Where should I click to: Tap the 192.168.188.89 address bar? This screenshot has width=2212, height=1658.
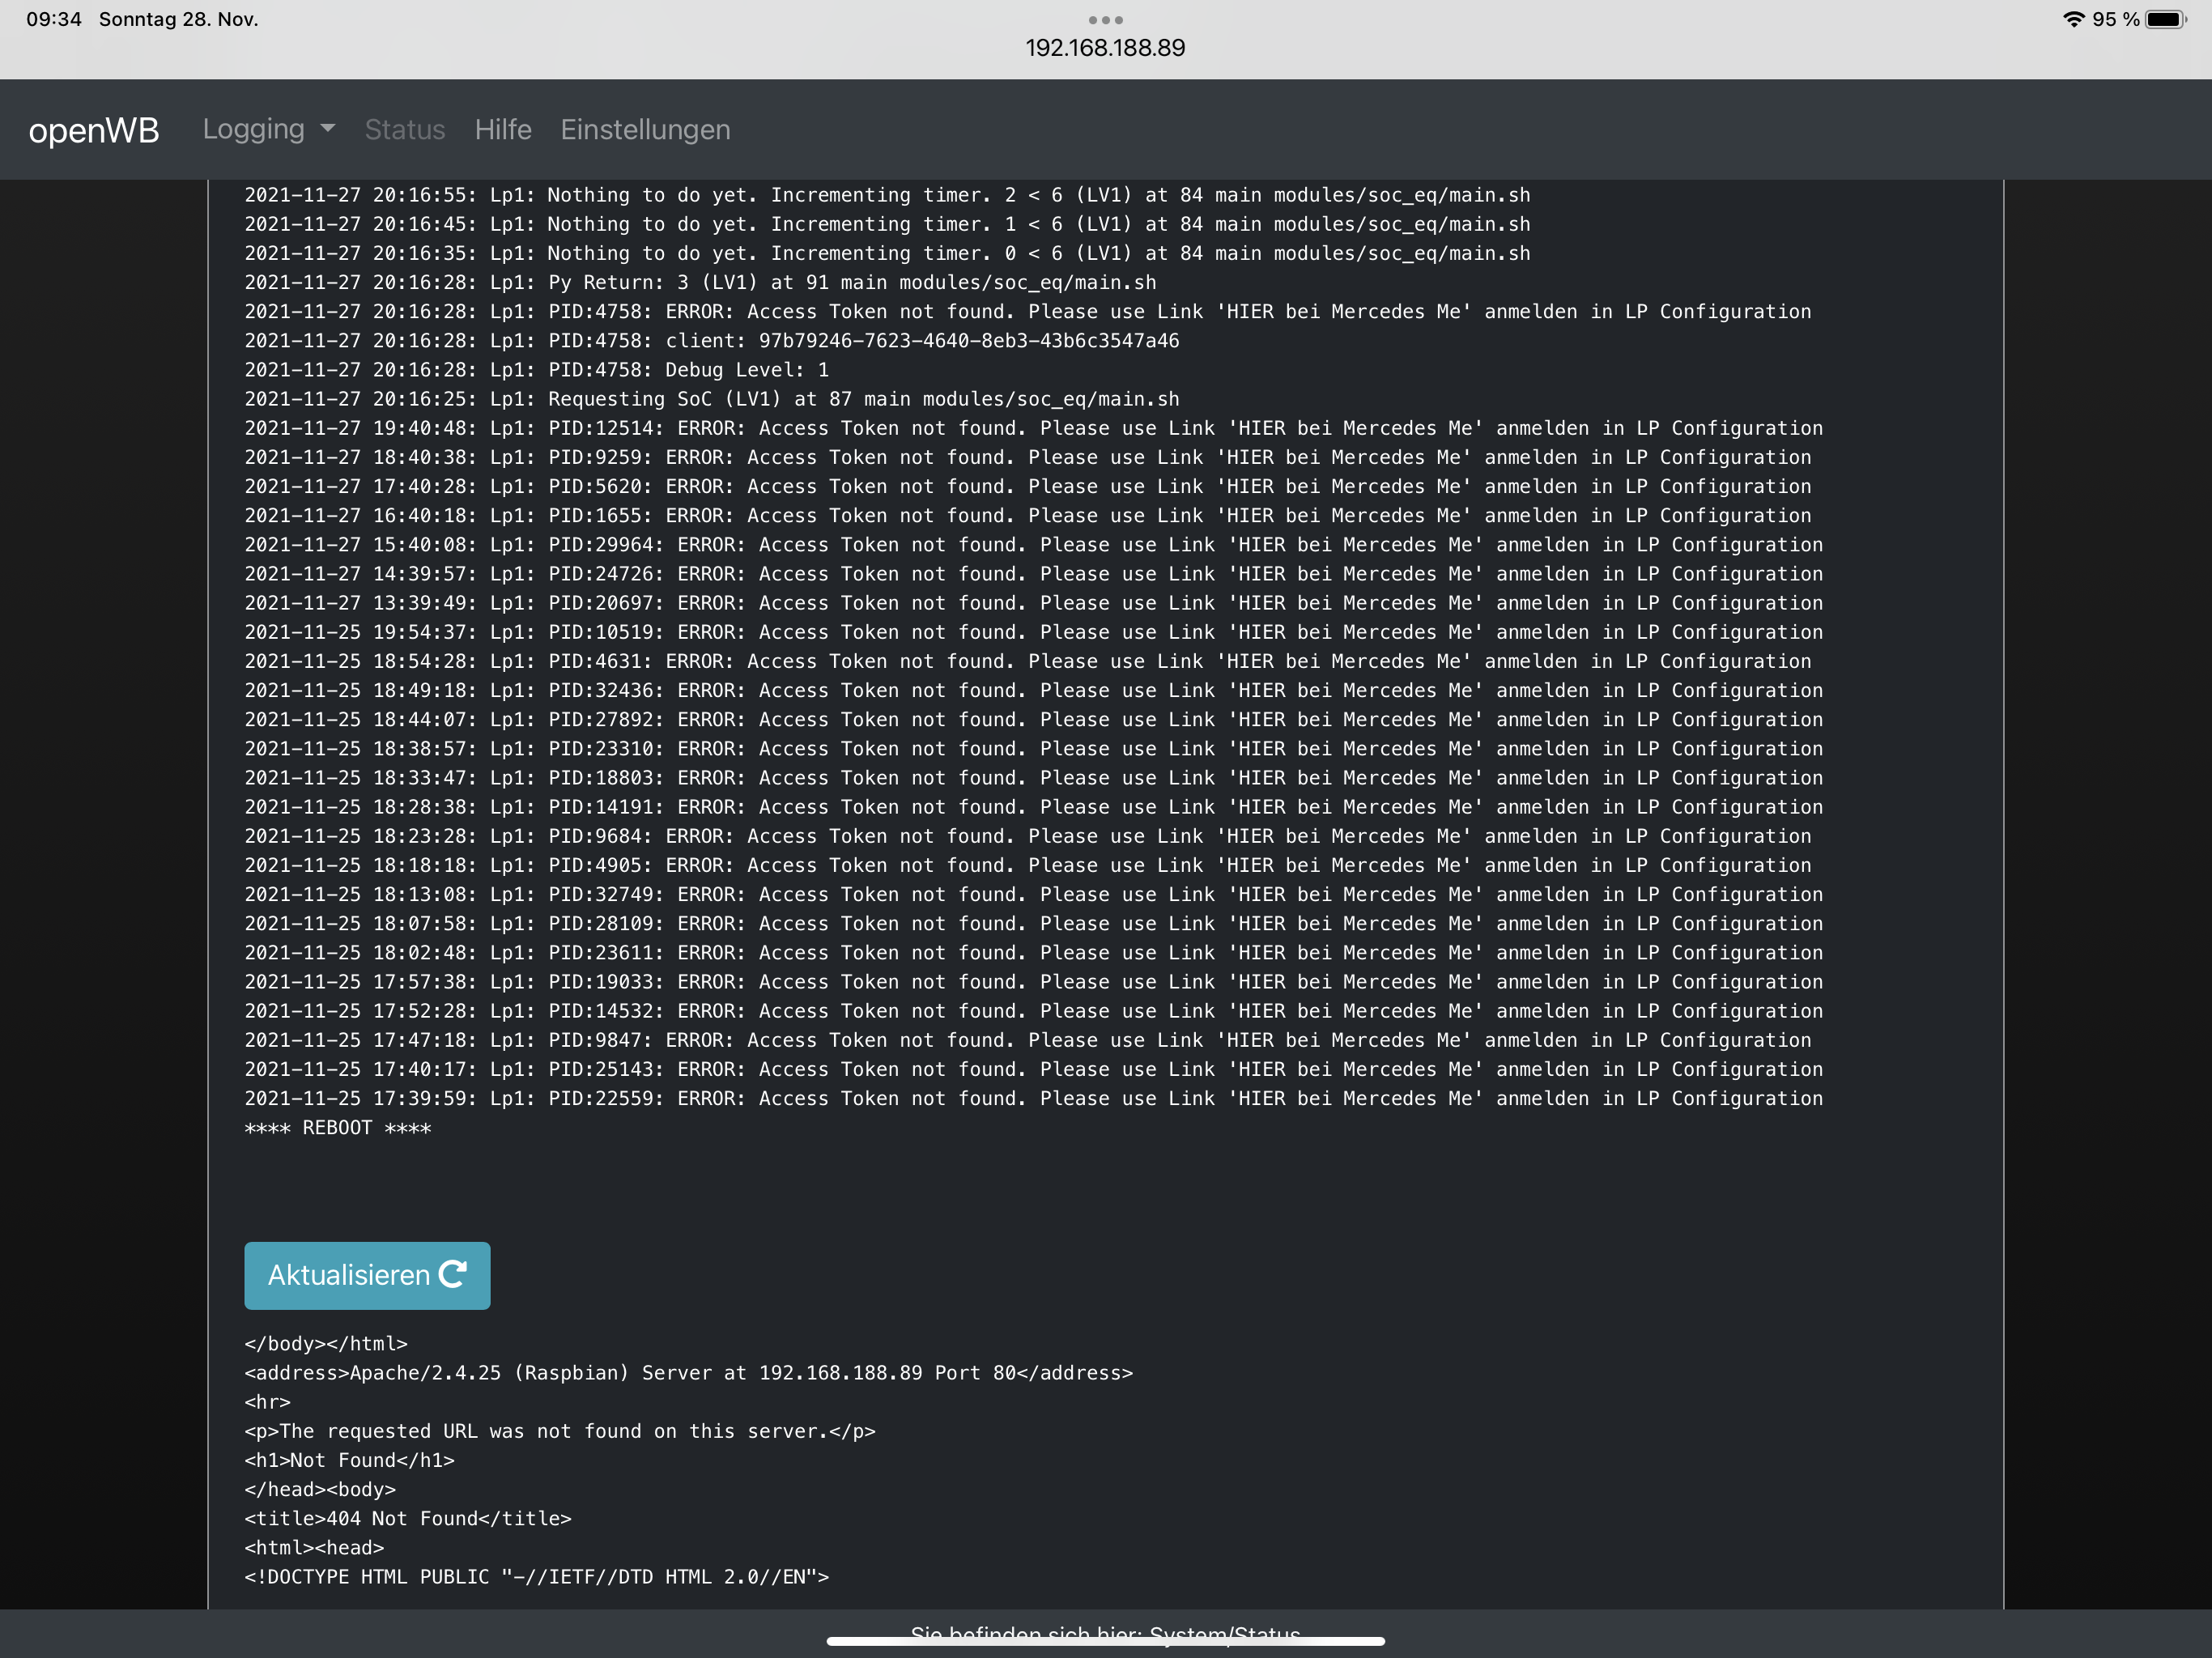pos(1105,48)
